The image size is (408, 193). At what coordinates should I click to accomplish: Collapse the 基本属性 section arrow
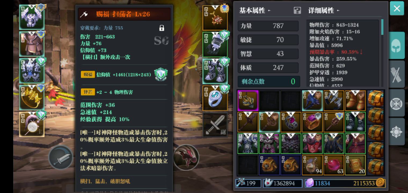(269, 11)
